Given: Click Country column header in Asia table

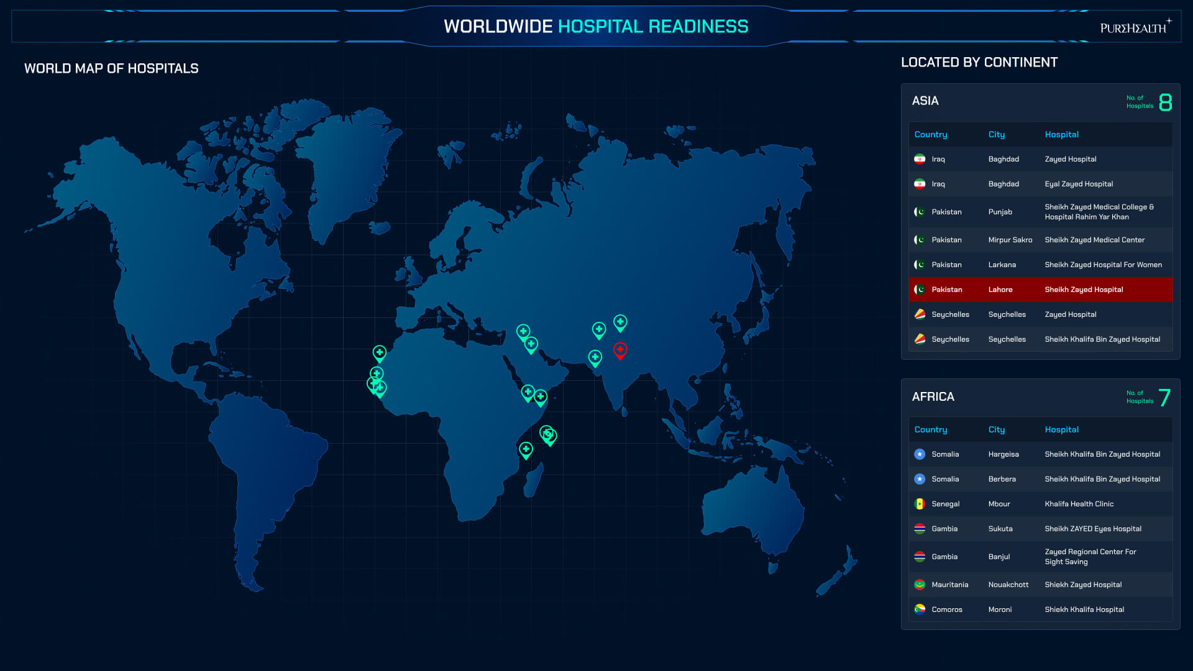Looking at the screenshot, I should 930,134.
